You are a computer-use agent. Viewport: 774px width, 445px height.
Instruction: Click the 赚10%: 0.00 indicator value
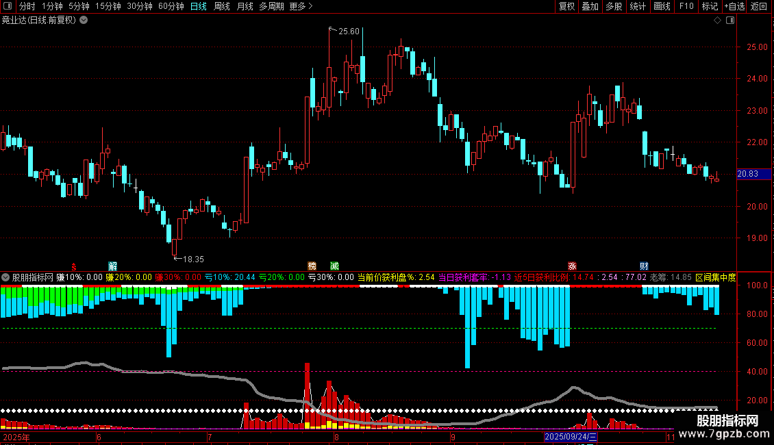point(79,277)
